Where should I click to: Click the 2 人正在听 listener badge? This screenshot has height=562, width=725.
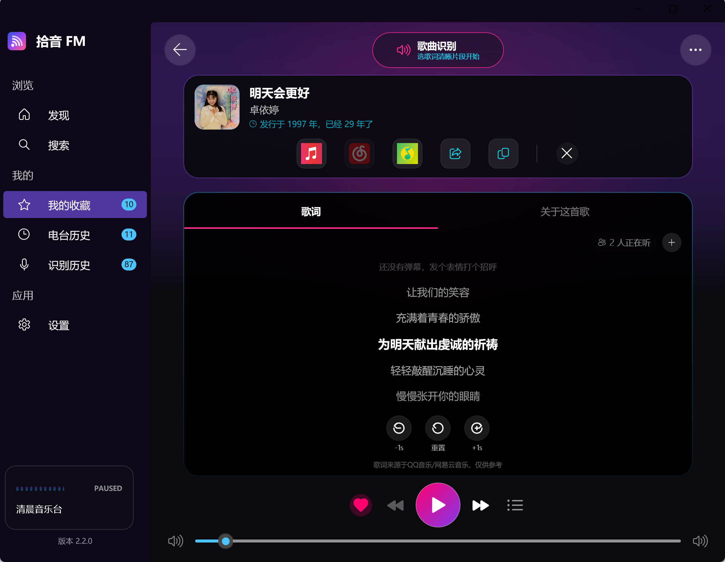coord(624,243)
